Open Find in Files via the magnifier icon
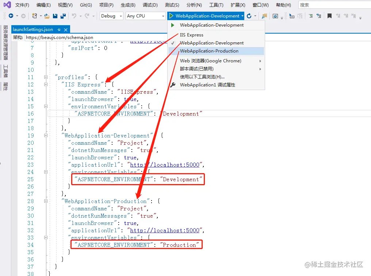The image size is (371, 276). click(x=265, y=16)
